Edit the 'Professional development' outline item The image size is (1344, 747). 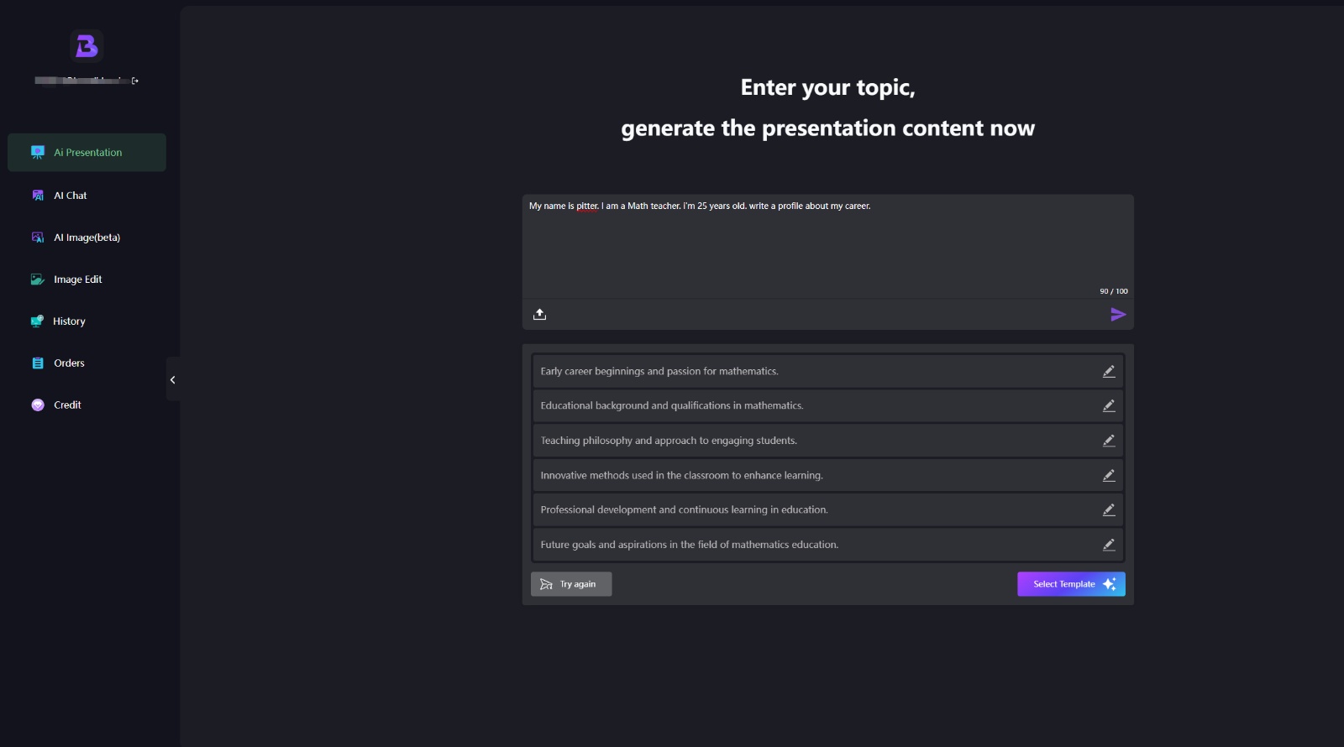[1109, 509]
